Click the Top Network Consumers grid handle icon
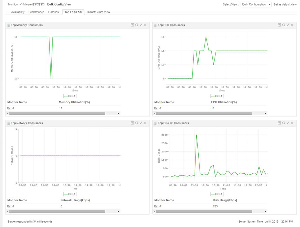The height and width of the screenshot is (227, 300). [9, 123]
